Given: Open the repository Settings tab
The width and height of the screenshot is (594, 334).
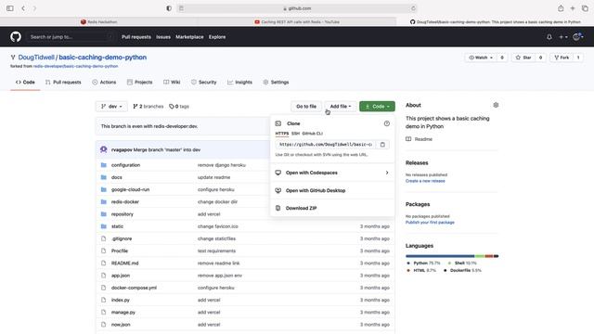Looking at the screenshot, I should pos(277,83).
